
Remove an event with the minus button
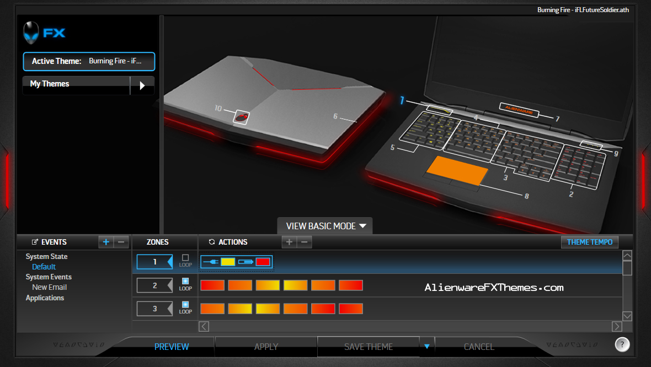(x=121, y=242)
